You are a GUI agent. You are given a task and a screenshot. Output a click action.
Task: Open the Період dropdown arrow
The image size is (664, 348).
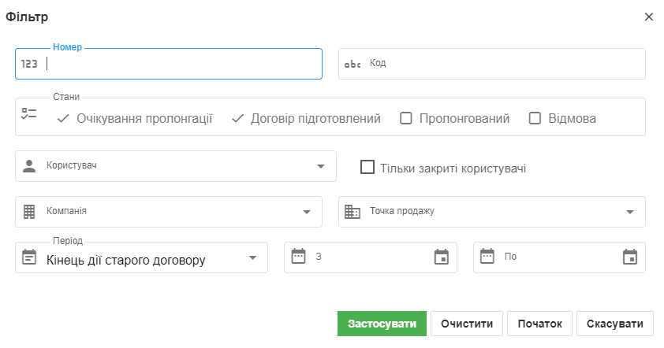[252, 257]
